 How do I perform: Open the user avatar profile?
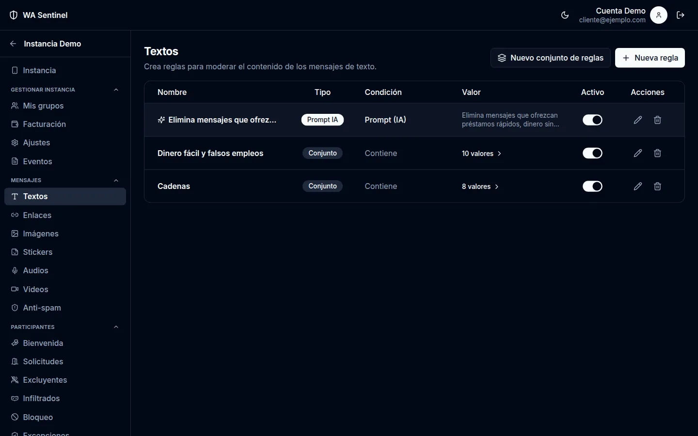click(659, 15)
